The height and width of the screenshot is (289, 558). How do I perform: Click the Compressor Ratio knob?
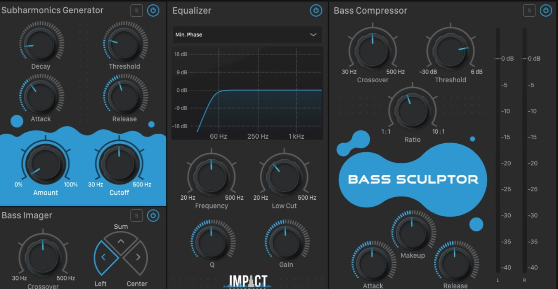412,110
